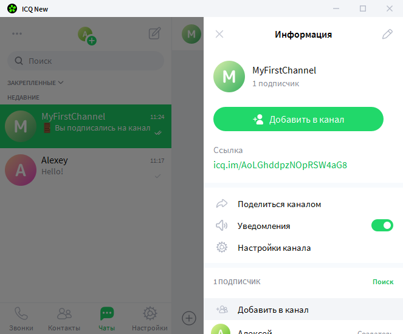Click the circled plus attach icon
Image resolution: width=403 pixels, height=334 pixels.
(x=189, y=318)
